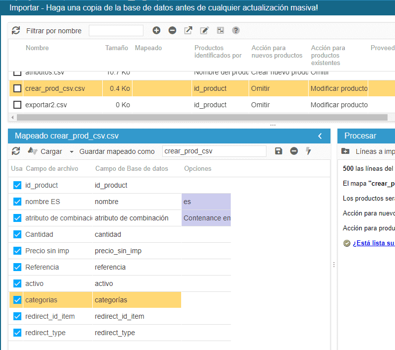
Task: Click the plus icon to add a file
Action: pyautogui.click(x=156, y=31)
